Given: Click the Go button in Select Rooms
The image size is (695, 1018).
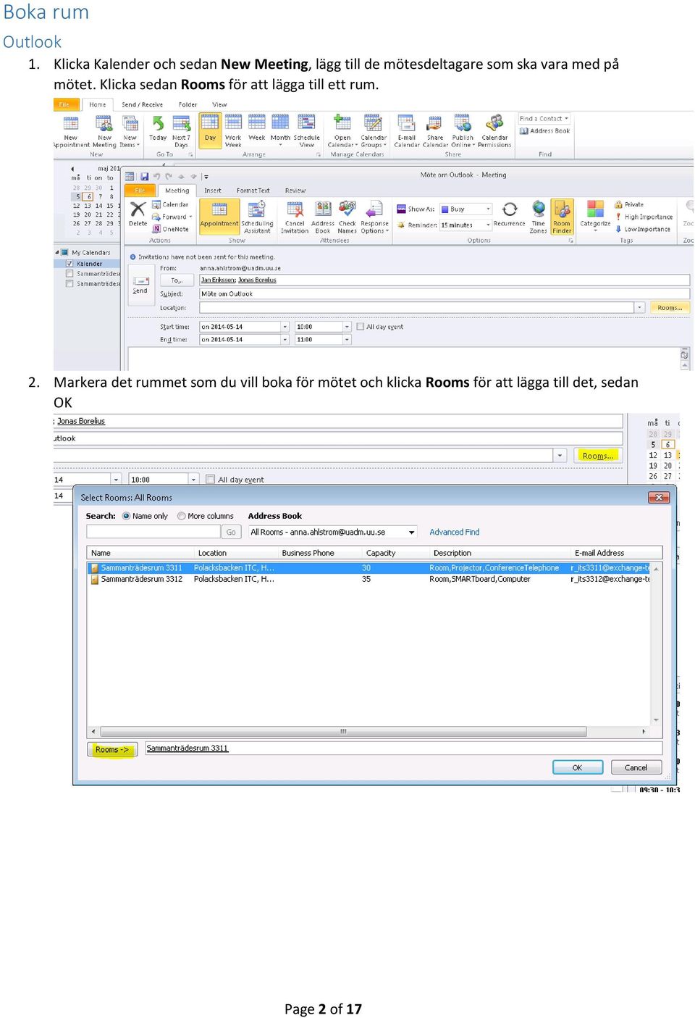Looking at the screenshot, I should 231,532.
